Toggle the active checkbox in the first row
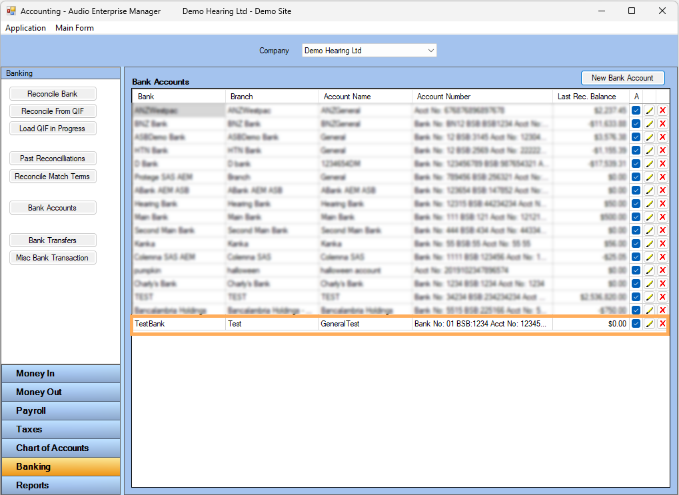Image resolution: width=679 pixels, height=495 pixels. [x=636, y=111]
